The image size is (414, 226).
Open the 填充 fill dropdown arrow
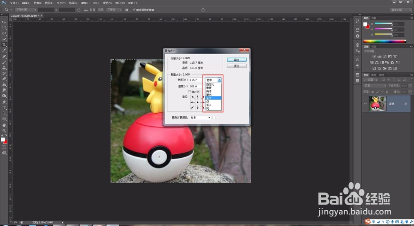[x=410, y=92]
